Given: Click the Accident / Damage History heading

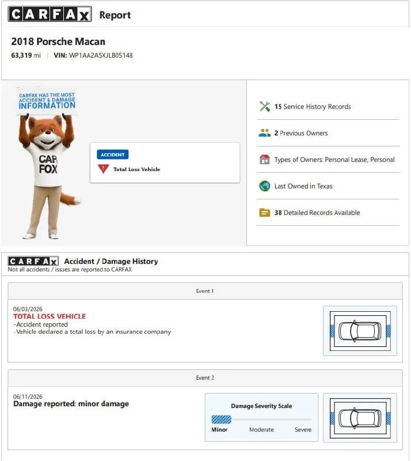Looking at the screenshot, I should (x=111, y=261).
